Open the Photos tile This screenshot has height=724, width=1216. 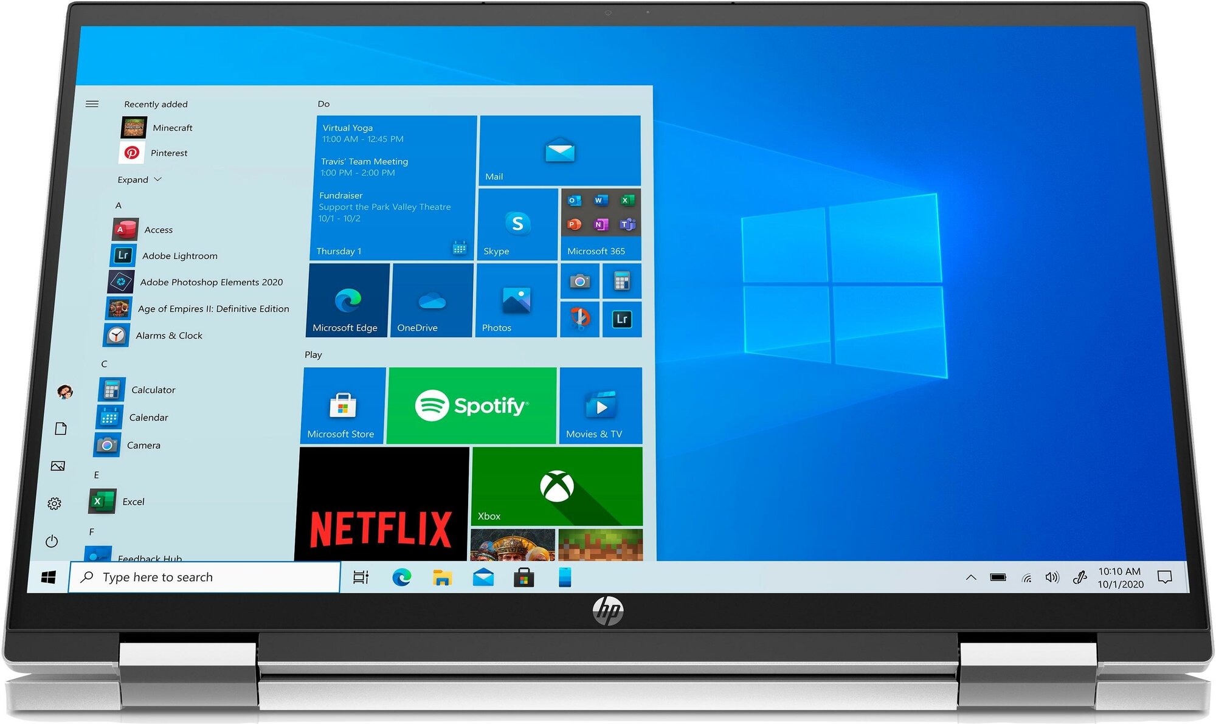pos(516,300)
